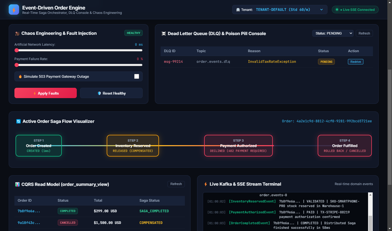Screen dimensions: 392x231
Task: Redrive message msg-99214
Action: click(x=356, y=62)
